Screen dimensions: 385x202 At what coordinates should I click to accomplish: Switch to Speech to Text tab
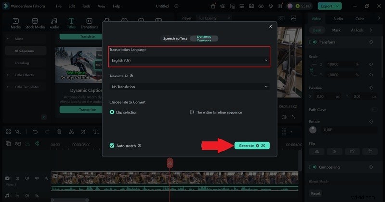[175, 38]
